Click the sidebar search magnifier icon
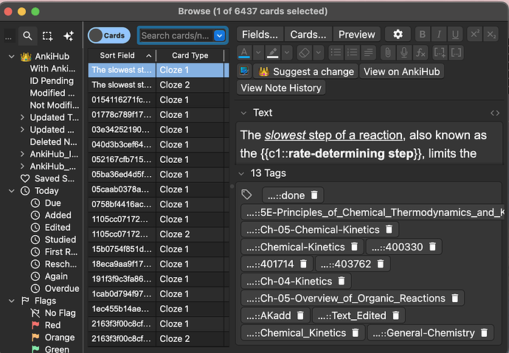 point(27,35)
